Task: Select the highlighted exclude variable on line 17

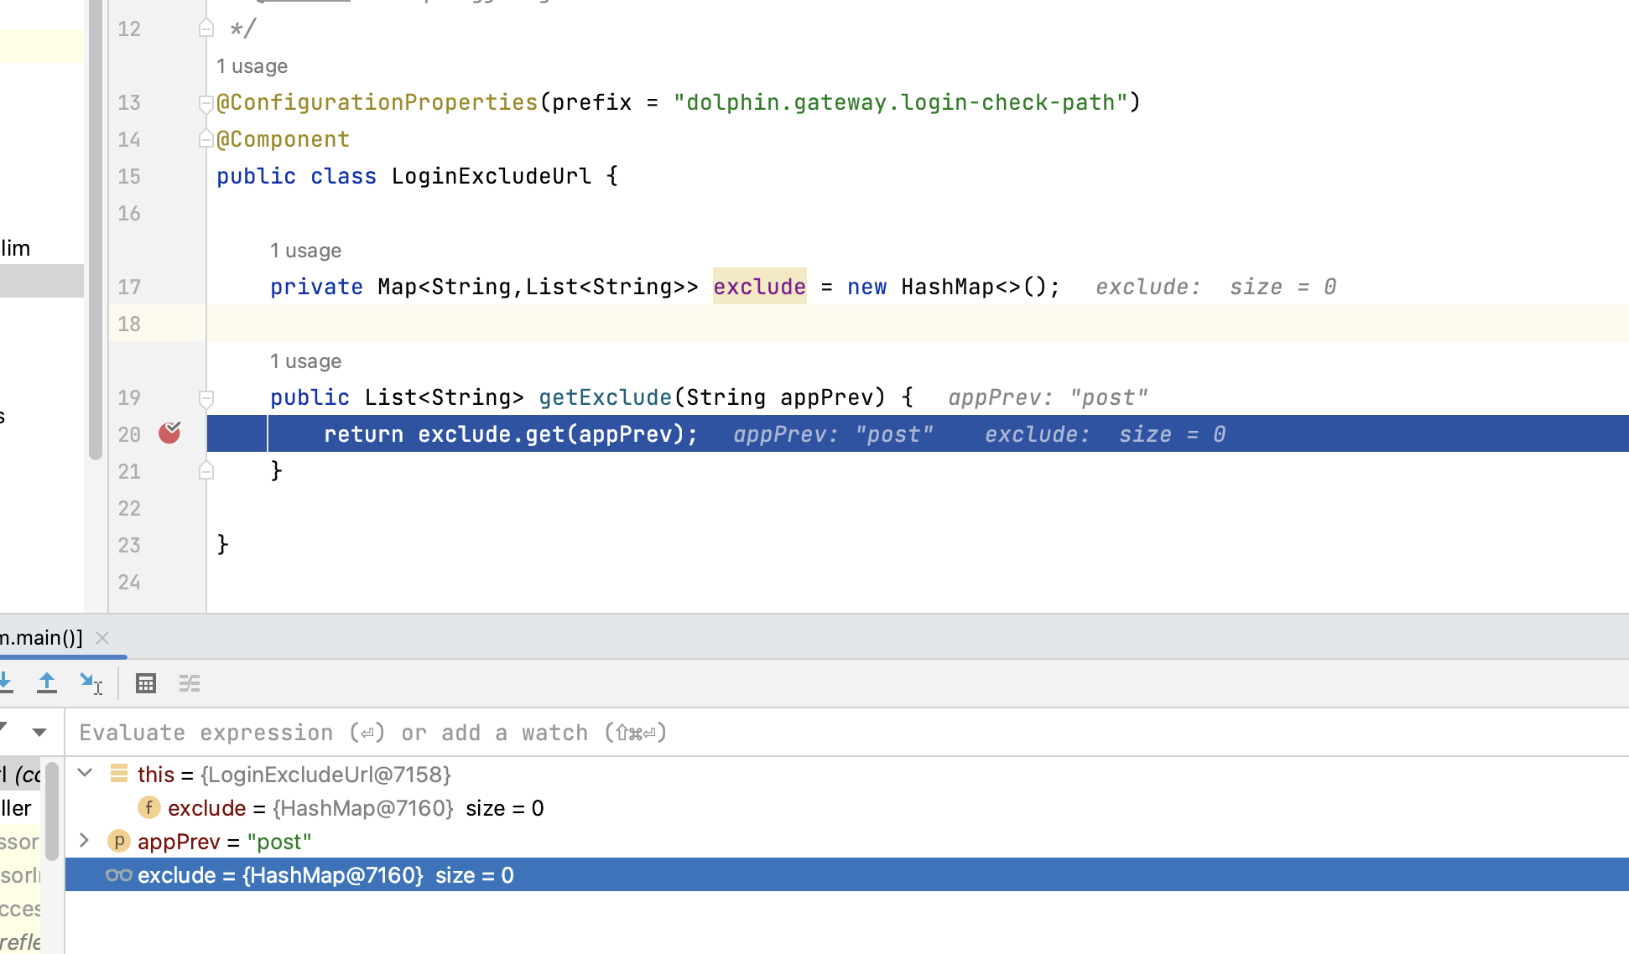Action: point(758,286)
